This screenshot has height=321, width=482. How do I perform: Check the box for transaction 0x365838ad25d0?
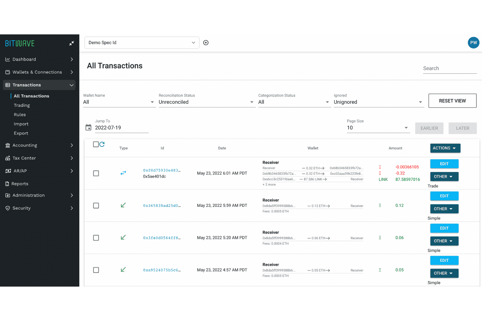pos(96,206)
